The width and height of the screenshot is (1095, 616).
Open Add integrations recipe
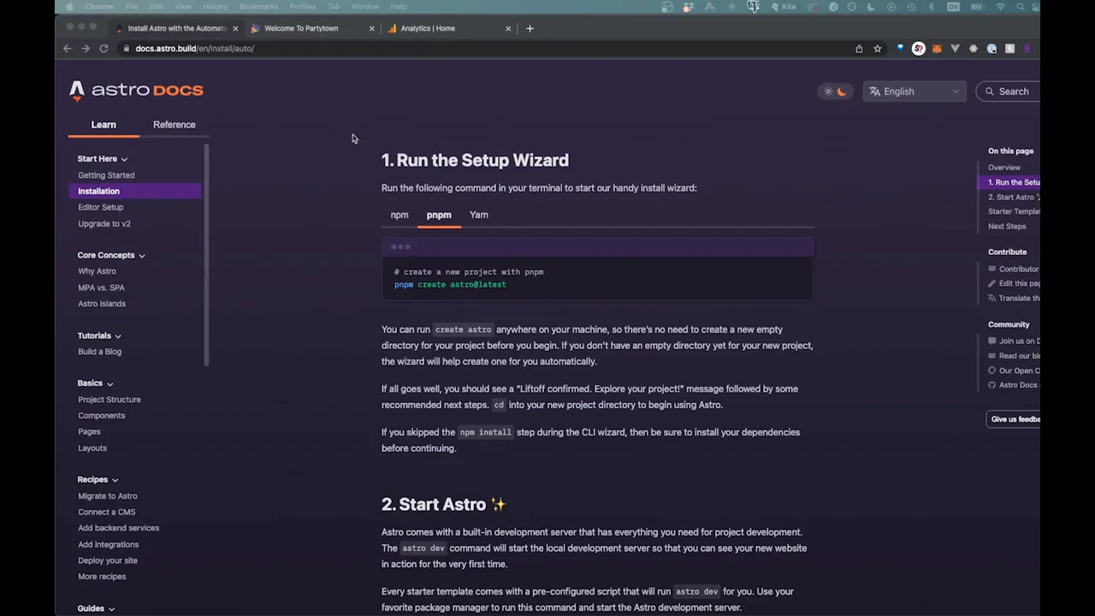(x=108, y=545)
